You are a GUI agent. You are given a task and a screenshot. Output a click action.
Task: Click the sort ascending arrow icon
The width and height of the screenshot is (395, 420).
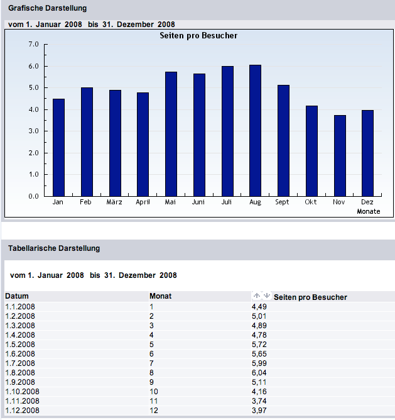(x=256, y=296)
